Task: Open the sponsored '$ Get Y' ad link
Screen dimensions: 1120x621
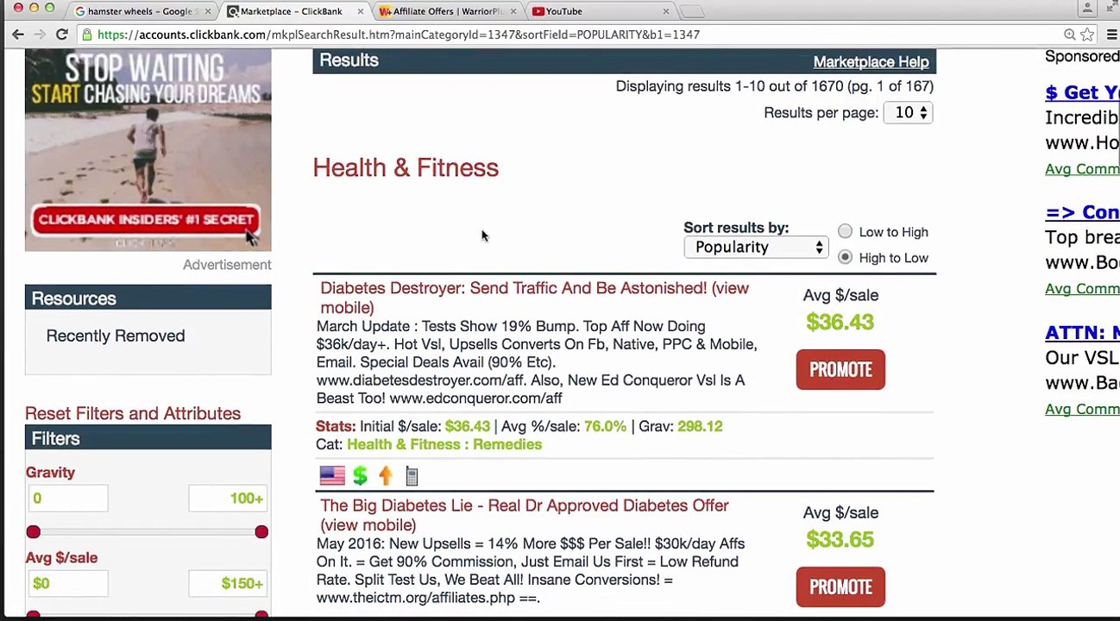Action: point(1082,92)
